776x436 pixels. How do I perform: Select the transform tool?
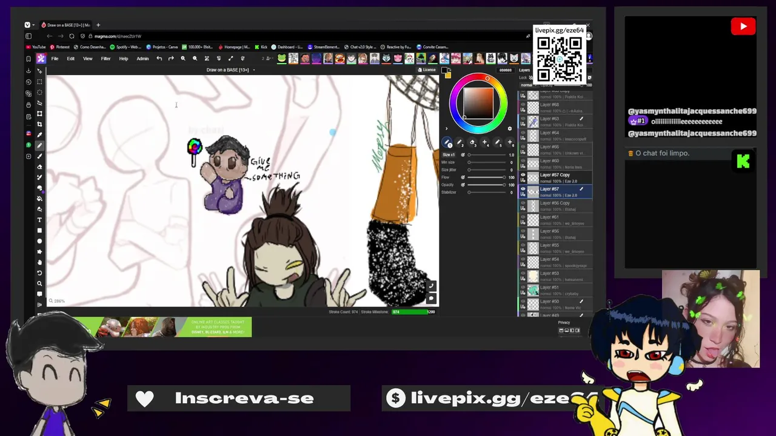40,114
